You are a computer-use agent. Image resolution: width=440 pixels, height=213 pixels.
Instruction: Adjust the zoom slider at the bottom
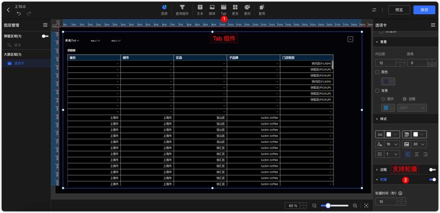click(x=328, y=205)
